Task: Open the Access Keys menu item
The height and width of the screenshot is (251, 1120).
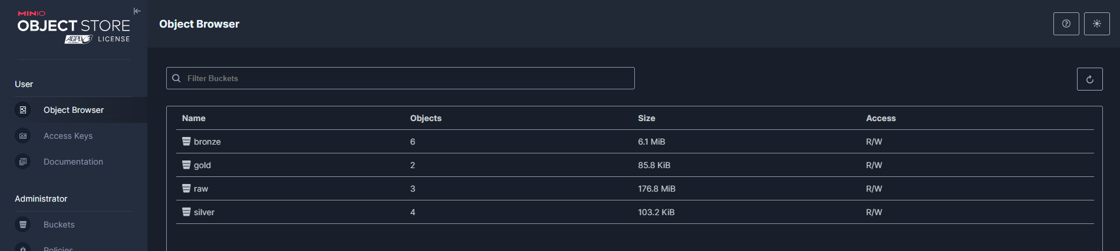Action: click(x=68, y=136)
